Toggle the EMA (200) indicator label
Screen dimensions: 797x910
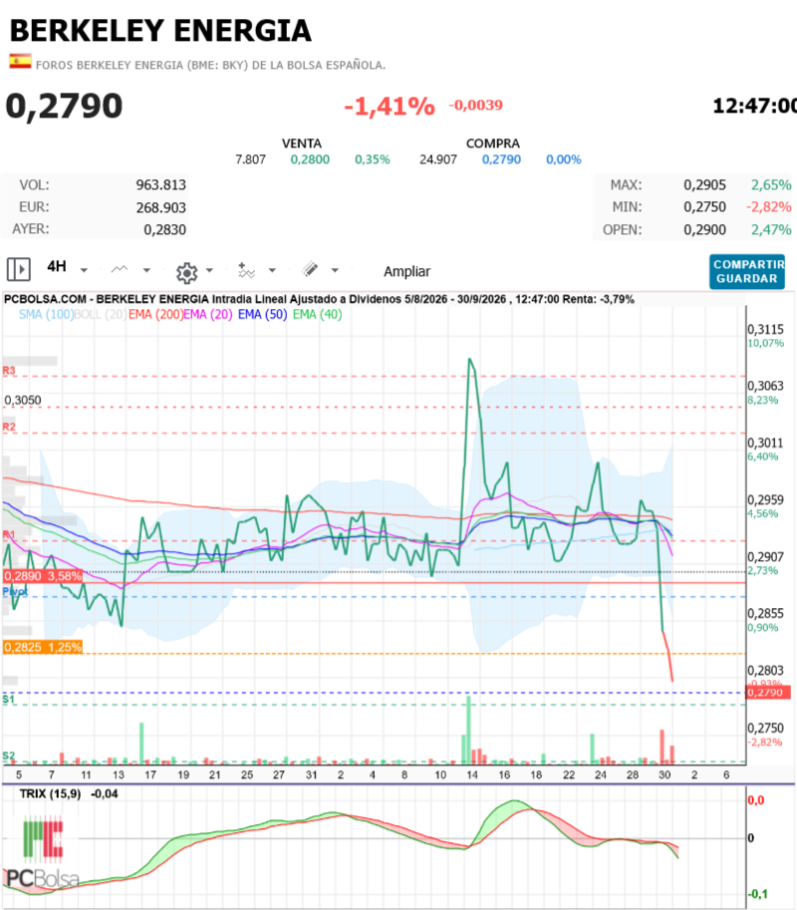click(x=155, y=315)
